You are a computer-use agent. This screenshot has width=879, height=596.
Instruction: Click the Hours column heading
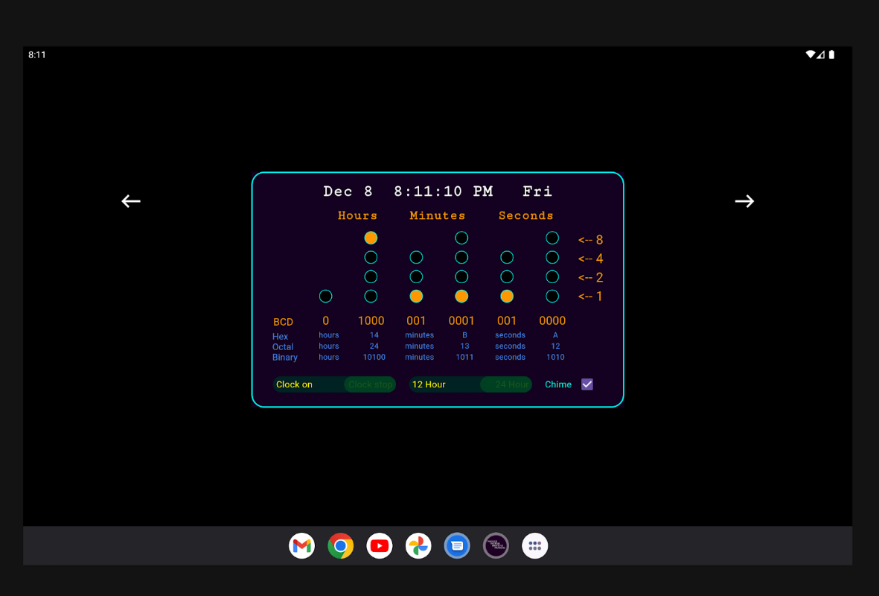click(x=357, y=215)
